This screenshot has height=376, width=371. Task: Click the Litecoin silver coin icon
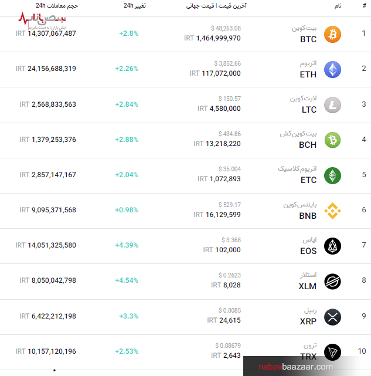tap(332, 104)
